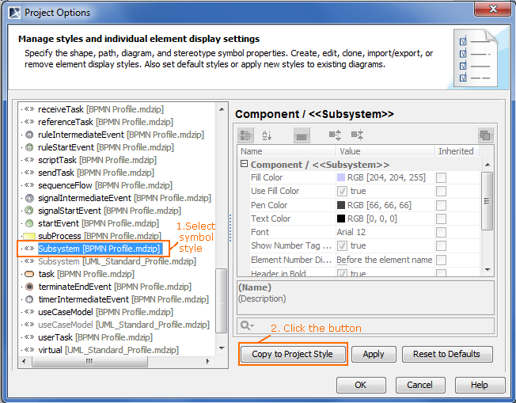
Task: Toggle the show description toolbar icon
Action: pyautogui.click(x=302, y=135)
